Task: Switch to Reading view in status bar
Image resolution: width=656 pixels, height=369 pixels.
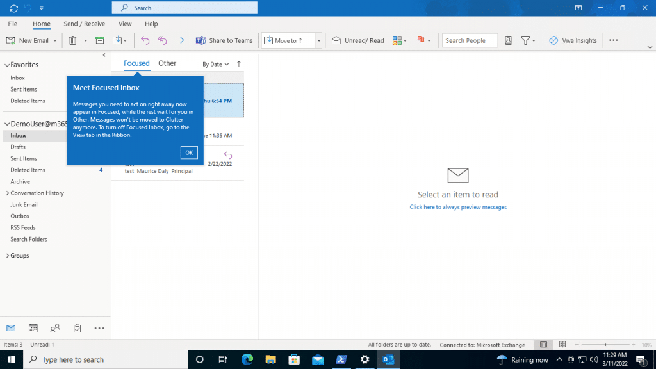Action: pos(562,345)
